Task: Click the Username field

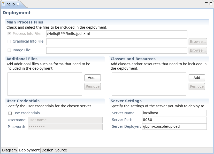Action: click(x=65, y=120)
